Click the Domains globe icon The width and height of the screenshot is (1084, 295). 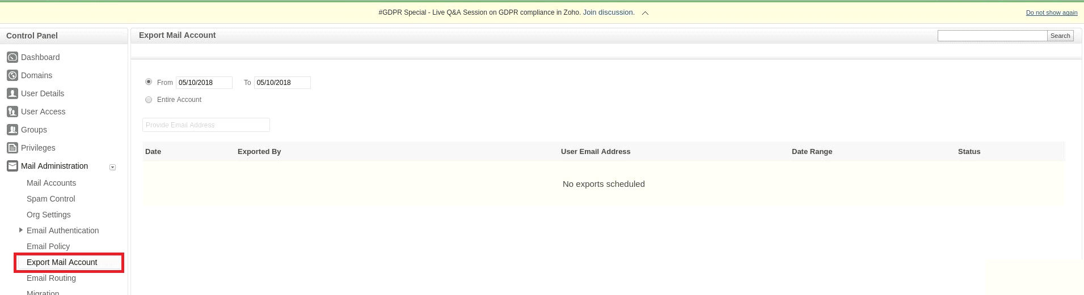pyautogui.click(x=12, y=75)
